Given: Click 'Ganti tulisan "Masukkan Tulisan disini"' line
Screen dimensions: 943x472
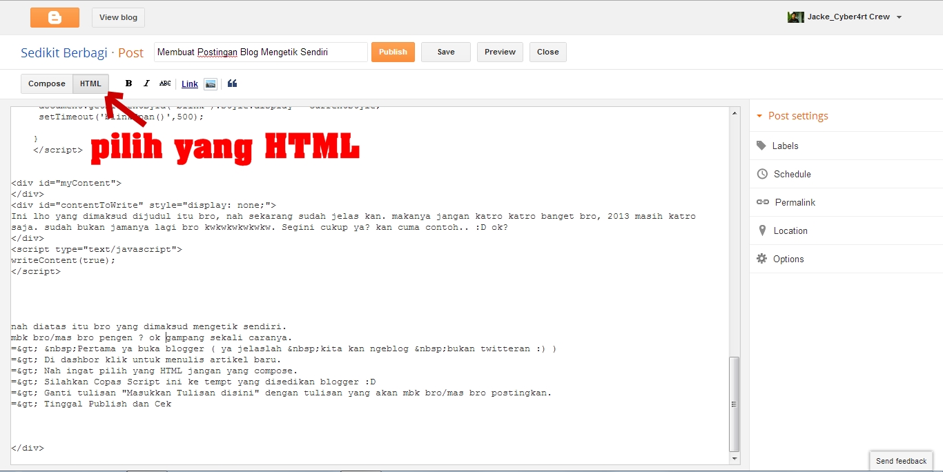Looking at the screenshot, I should [x=282, y=393].
